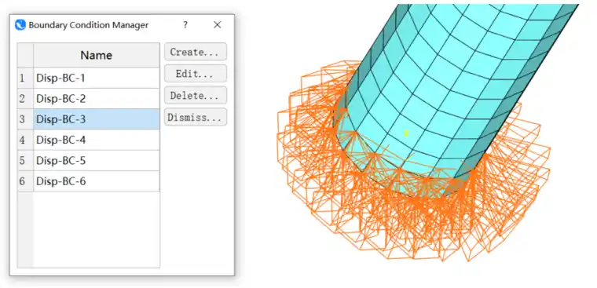Select the Disp-BC-1 row
Image resolution: width=597 pixels, height=288 pixels.
coord(97,78)
